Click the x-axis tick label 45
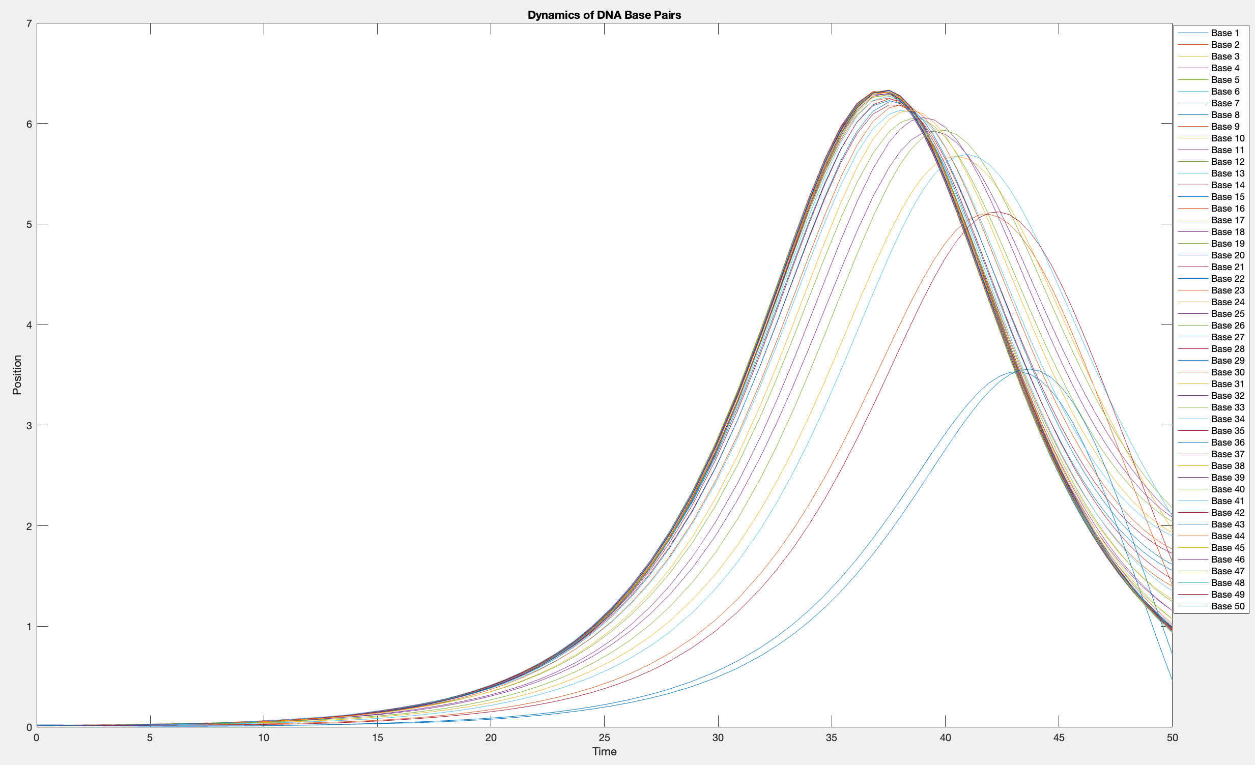1255x765 pixels. 1059,738
